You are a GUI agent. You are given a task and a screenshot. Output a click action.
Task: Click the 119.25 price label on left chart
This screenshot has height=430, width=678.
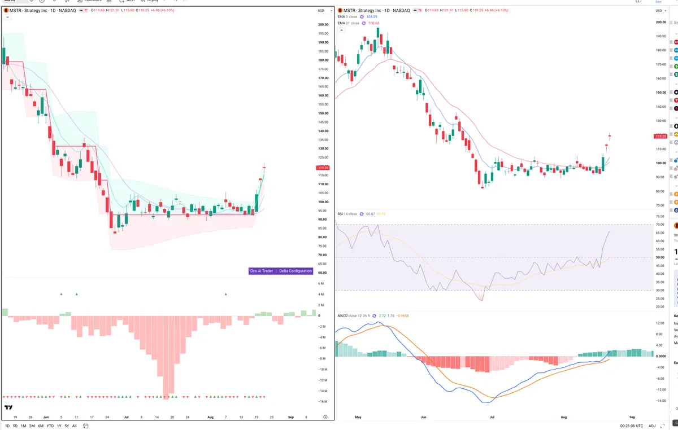pos(323,168)
